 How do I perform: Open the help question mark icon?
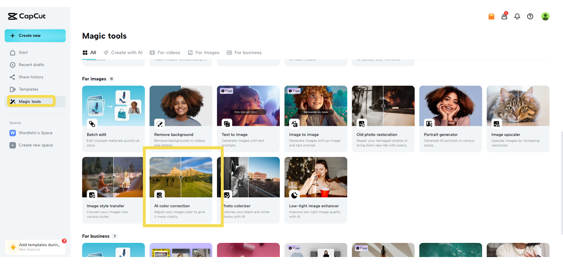530,16
